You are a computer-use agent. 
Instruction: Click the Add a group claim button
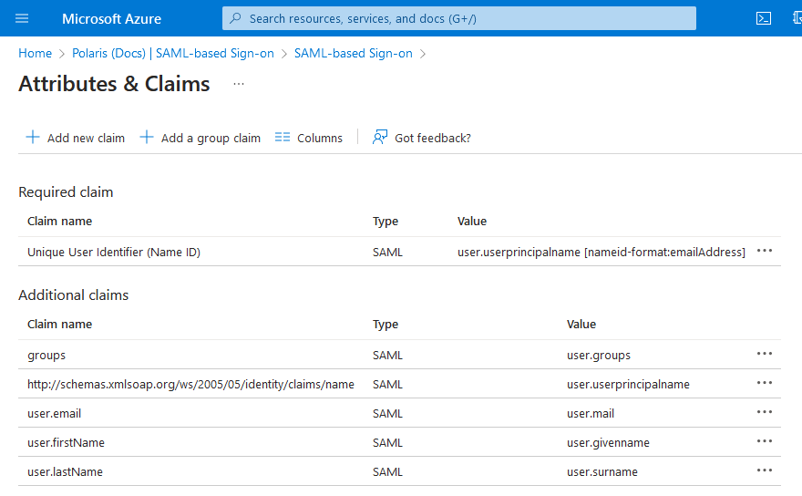tap(200, 138)
